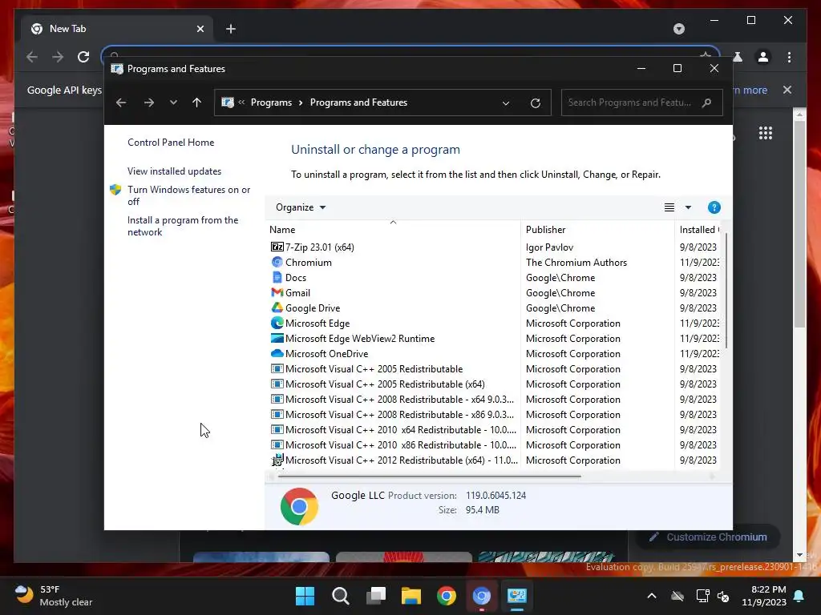
Task: Select the Google Drive program icon
Action: click(x=277, y=307)
